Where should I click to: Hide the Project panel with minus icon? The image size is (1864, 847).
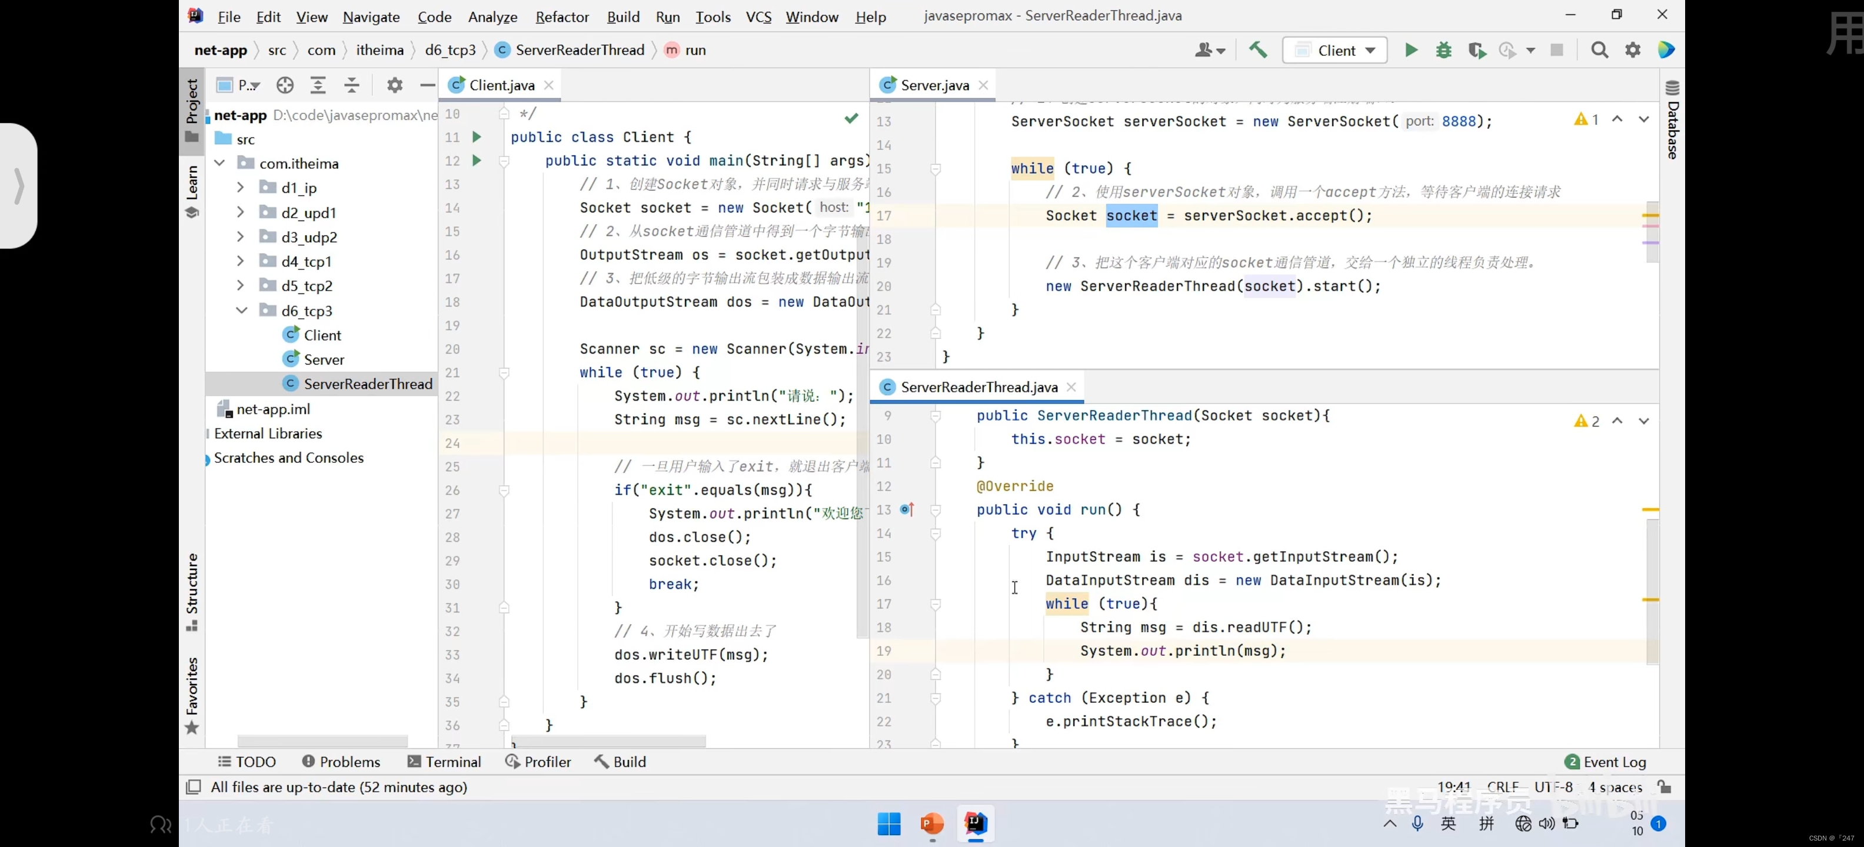pos(428,85)
